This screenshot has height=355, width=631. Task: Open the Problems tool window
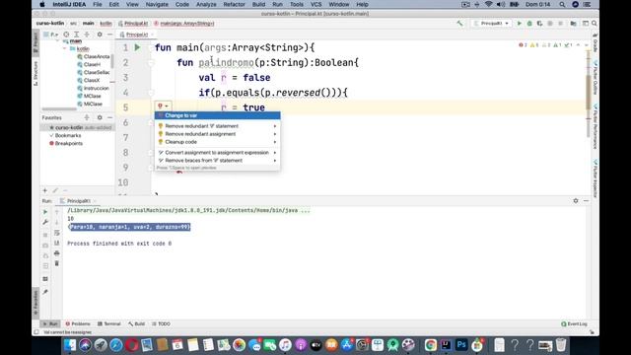click(x=78, y=324)
